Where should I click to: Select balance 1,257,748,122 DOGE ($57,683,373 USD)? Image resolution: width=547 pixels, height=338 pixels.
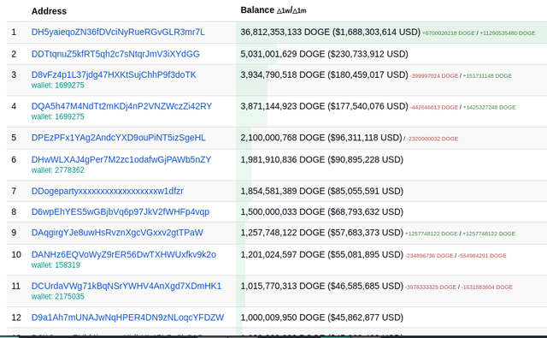coord(321,233)
